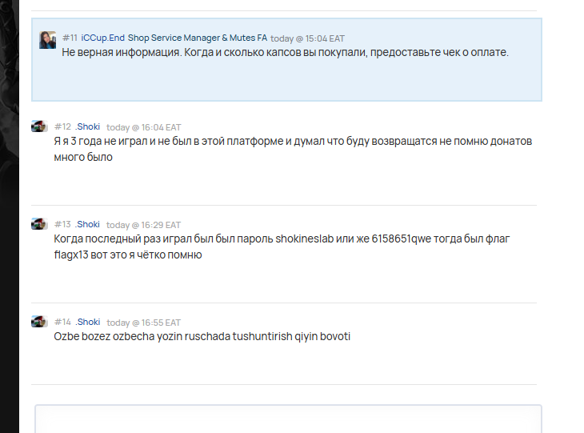The height and width of the screenshot is (433, 584).
Task: Click post number #11 permalink
Action: point(70,38)
